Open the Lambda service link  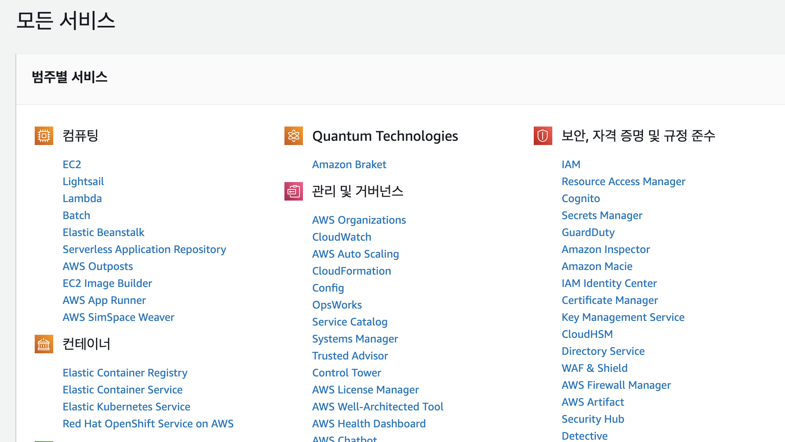point(82,198)
